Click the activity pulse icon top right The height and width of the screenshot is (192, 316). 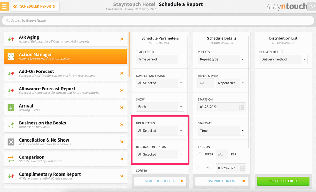(312, 7)
